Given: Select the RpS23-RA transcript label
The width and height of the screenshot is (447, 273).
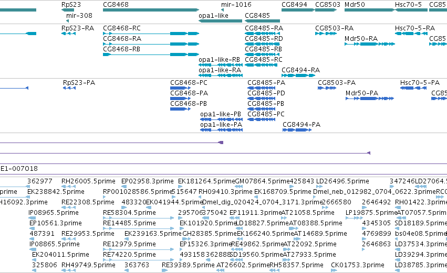Looking at the screenshot, I should [78, 28].
